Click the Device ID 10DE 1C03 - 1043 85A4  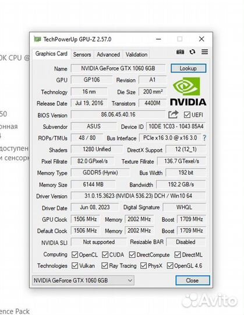point(176,127)
